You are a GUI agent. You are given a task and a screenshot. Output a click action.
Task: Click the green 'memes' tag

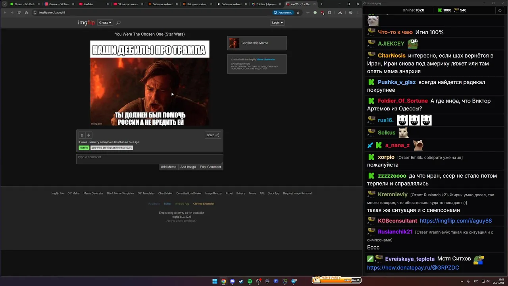point(84,148)
